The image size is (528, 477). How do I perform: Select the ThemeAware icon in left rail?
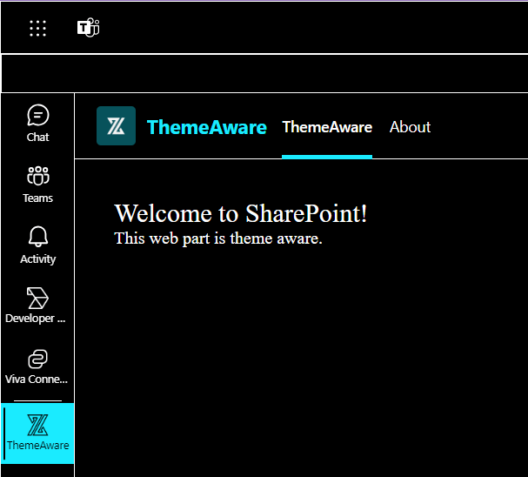37,424
